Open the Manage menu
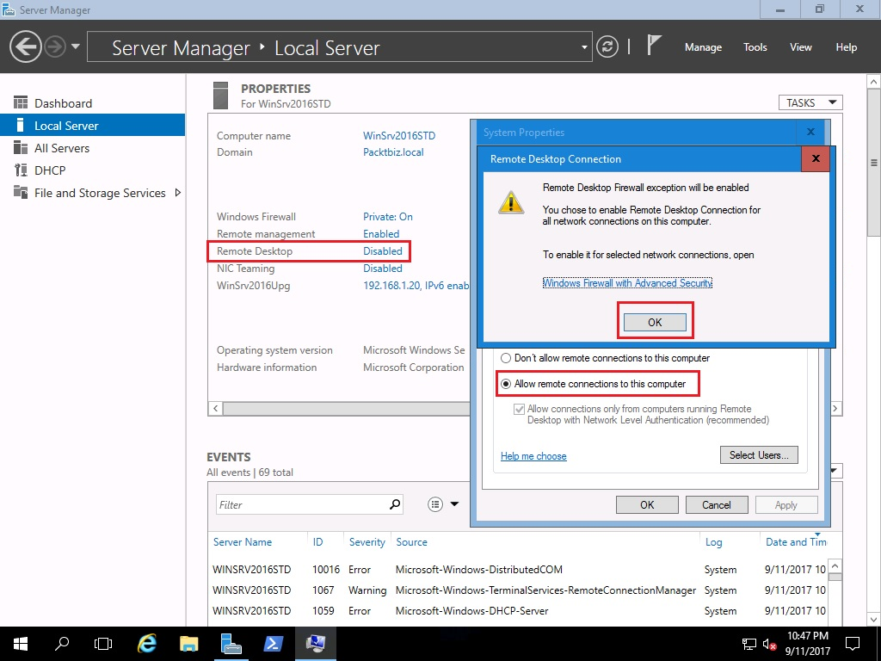This screenshot has height=661, width=881. tap(703, 47)
